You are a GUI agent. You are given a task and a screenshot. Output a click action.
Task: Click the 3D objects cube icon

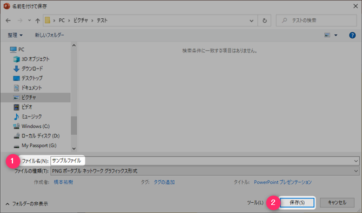click(16, 59)
